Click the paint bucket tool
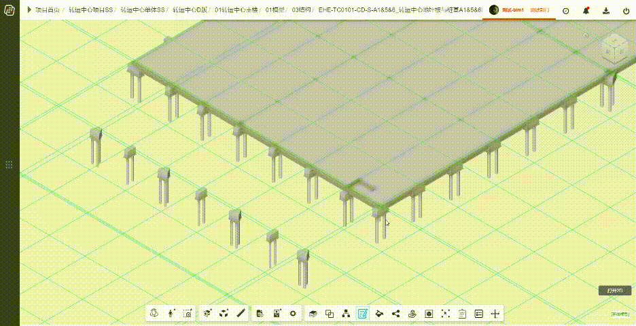 pyautogui.click(x=379, y=314)
